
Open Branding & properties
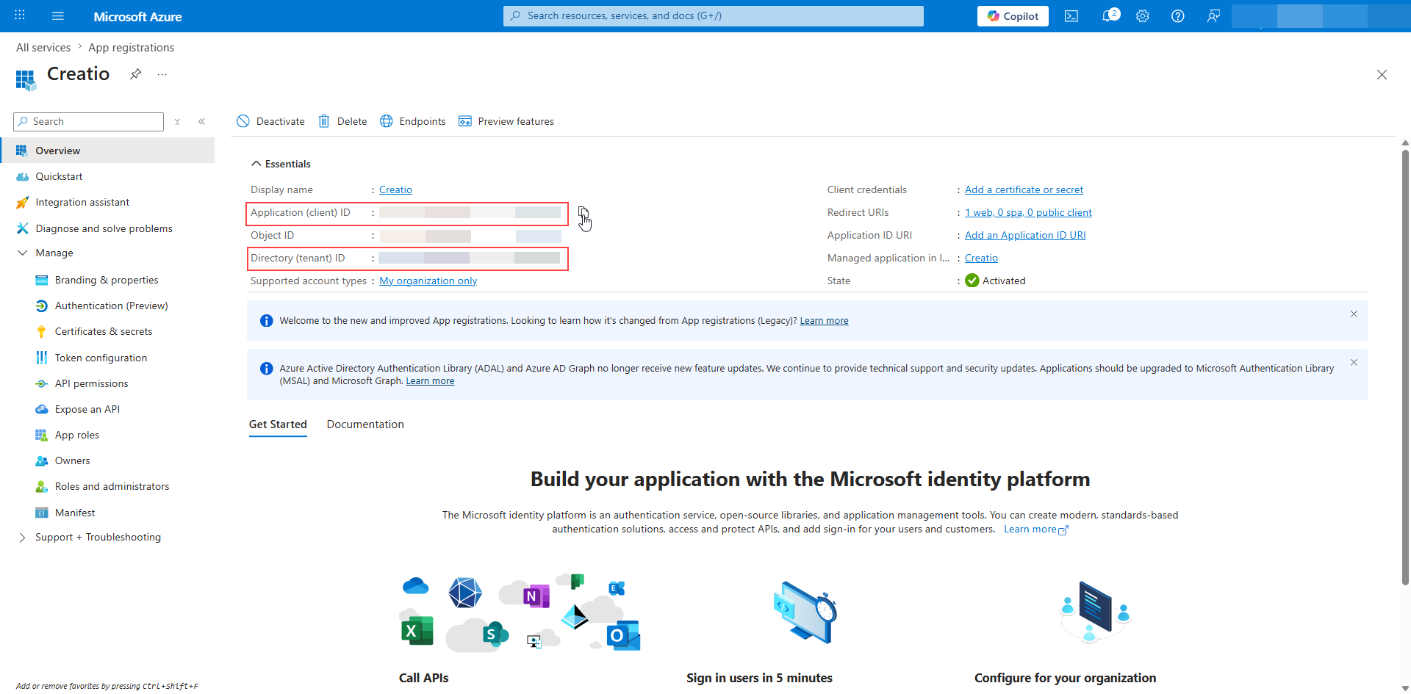click(107, 280)
